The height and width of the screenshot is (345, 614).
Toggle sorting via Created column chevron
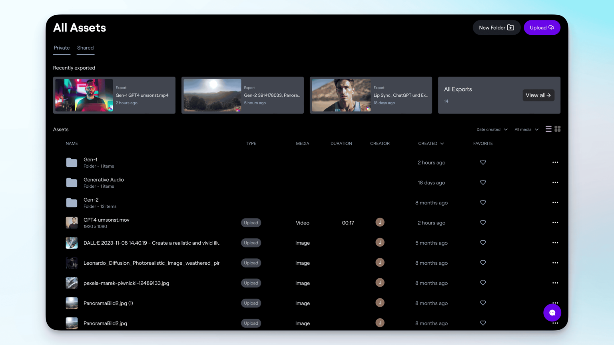442,143
